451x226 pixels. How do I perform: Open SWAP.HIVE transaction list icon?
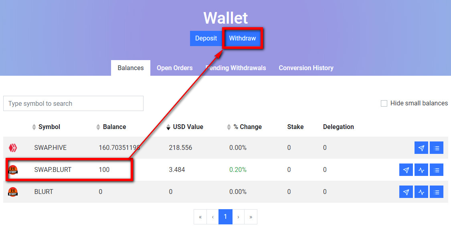[436, 148]
